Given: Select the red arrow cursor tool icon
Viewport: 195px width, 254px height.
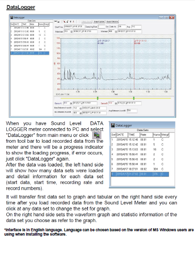Looking at the screenshot, I should (65, 22).
